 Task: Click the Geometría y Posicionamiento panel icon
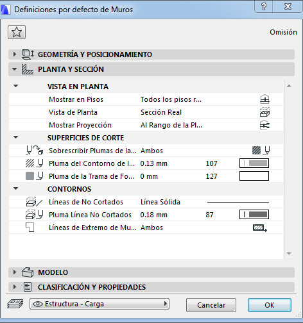(x=28, y=54)
